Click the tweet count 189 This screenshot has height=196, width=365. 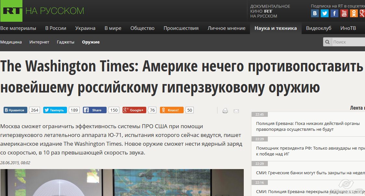74,110
